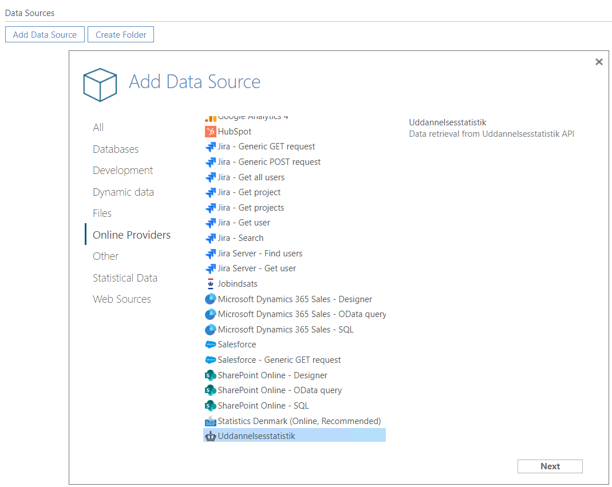Select Jira - Generic POST request
This screenshot has width=612, height=487.
click(269, 162)
